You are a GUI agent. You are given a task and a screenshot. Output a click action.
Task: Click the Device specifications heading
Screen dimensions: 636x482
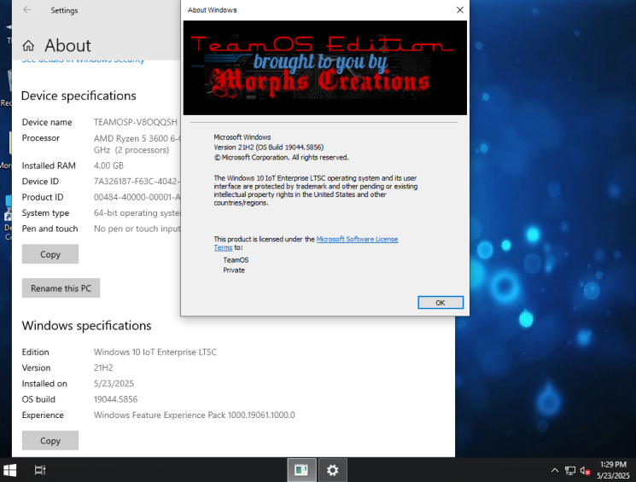pos(79,96)
